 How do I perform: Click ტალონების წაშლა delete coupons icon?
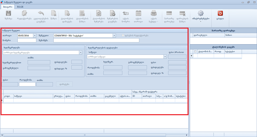(x=82, y=13)
